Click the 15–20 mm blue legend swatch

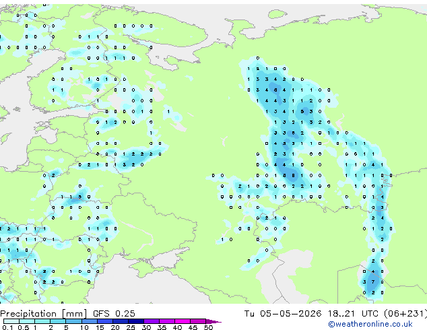point(105,321)
